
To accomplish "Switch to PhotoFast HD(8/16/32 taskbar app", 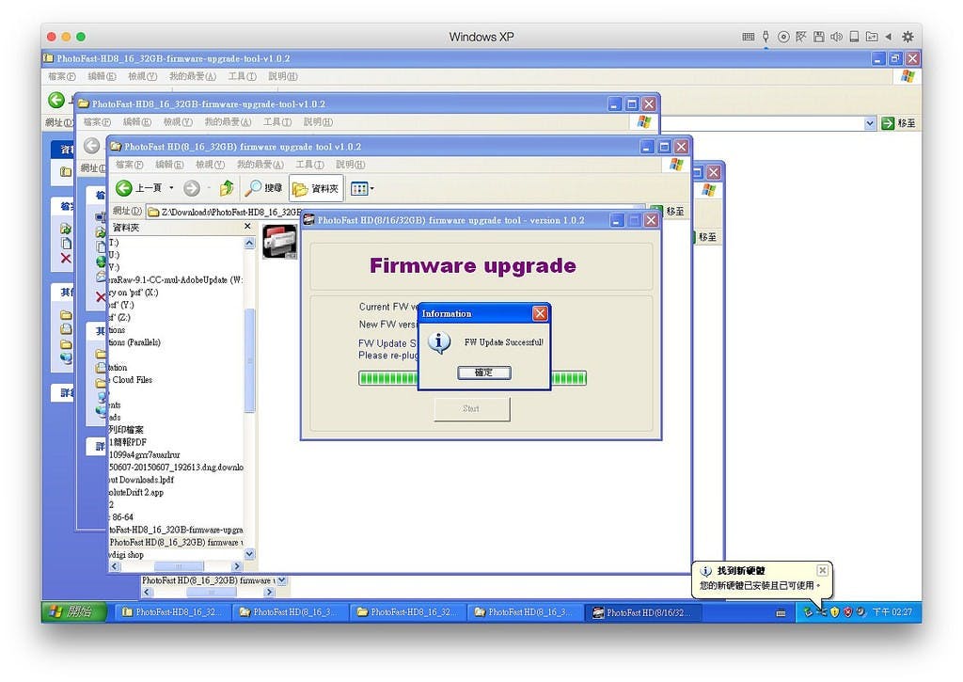I will click(x=643, y=612).
